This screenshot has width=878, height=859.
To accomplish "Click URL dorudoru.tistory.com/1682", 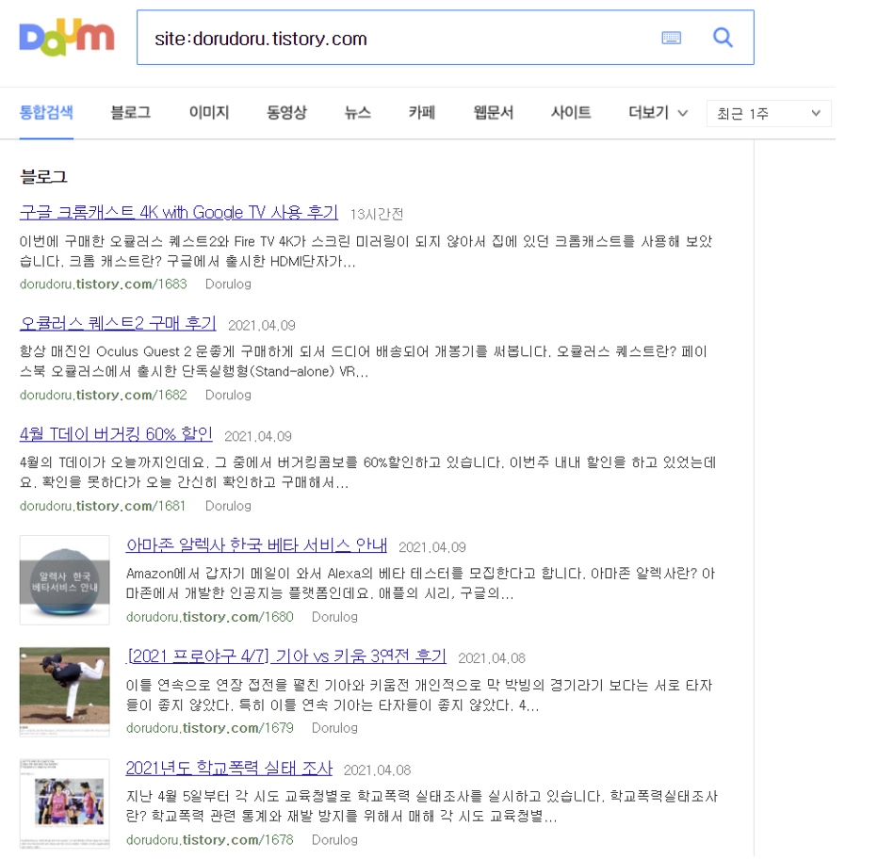I will (103, 396).
